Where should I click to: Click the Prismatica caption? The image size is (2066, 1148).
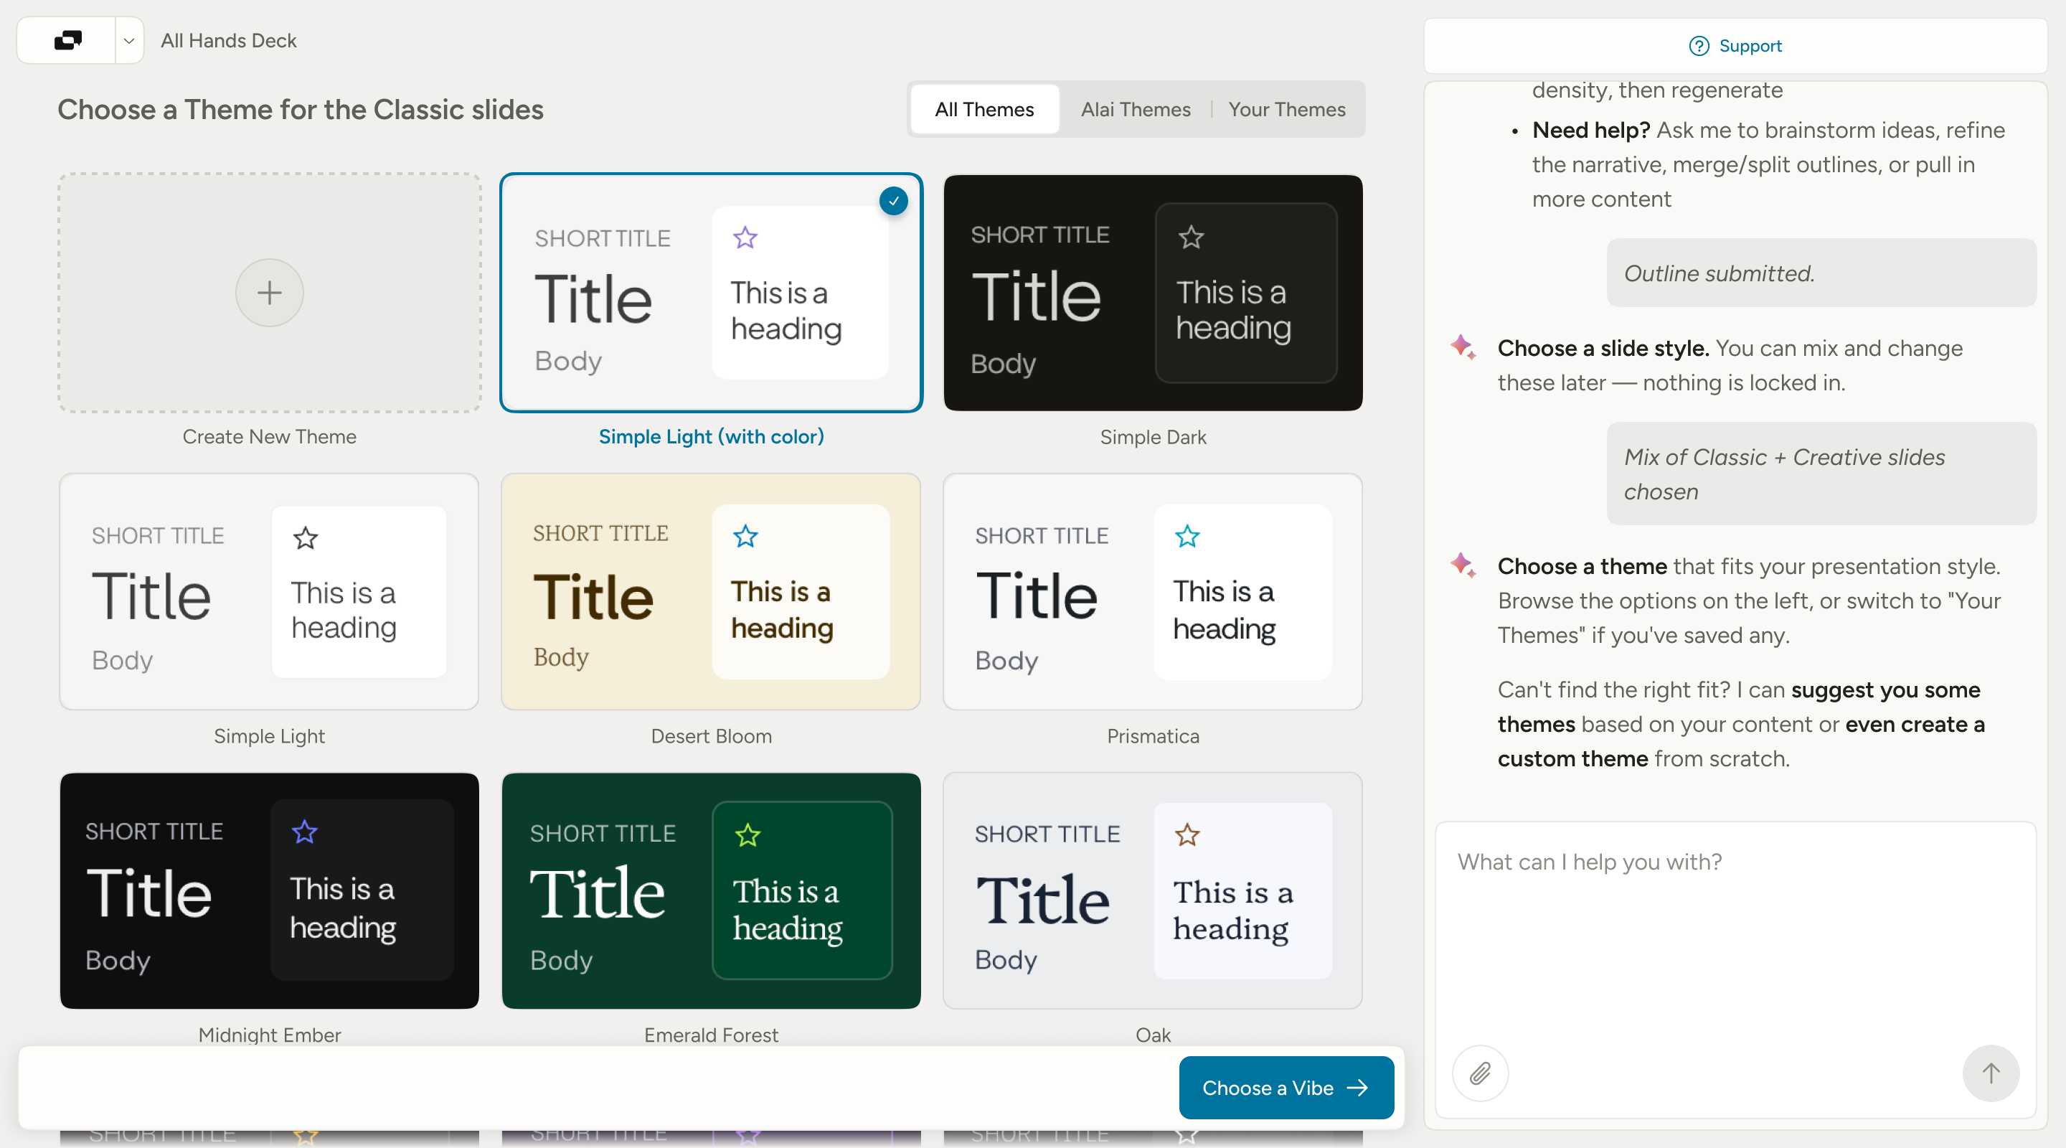pos(1153,735)
